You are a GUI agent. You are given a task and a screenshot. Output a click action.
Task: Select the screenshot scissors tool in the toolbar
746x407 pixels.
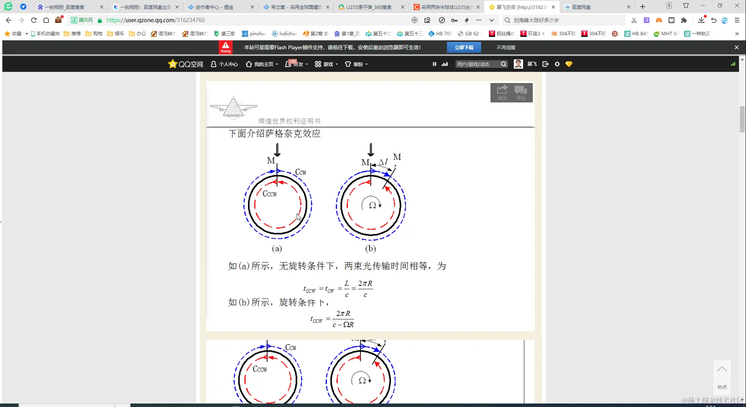point(634,20)
